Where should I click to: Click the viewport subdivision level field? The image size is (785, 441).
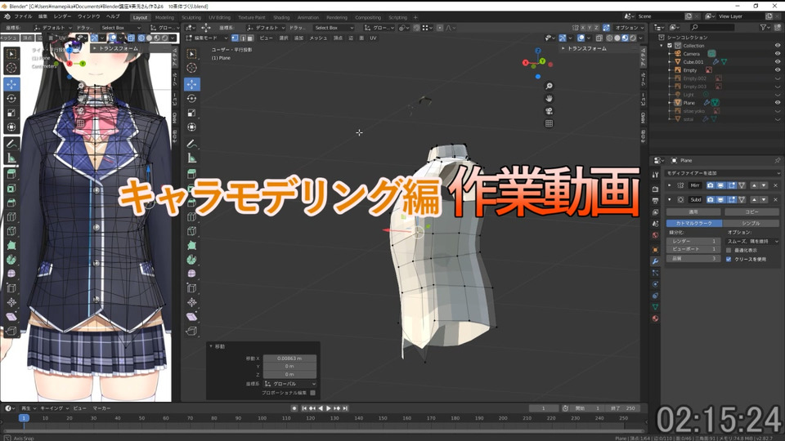tap(693, 249)
